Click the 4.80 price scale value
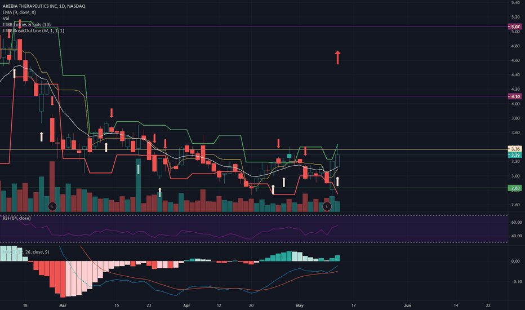Screen dimensions: 525x310 coord(515,46)
